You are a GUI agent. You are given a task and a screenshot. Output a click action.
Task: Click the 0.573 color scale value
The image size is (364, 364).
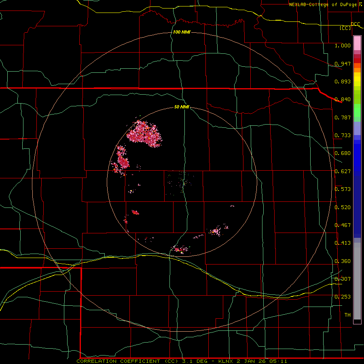[x=343, y=189]
